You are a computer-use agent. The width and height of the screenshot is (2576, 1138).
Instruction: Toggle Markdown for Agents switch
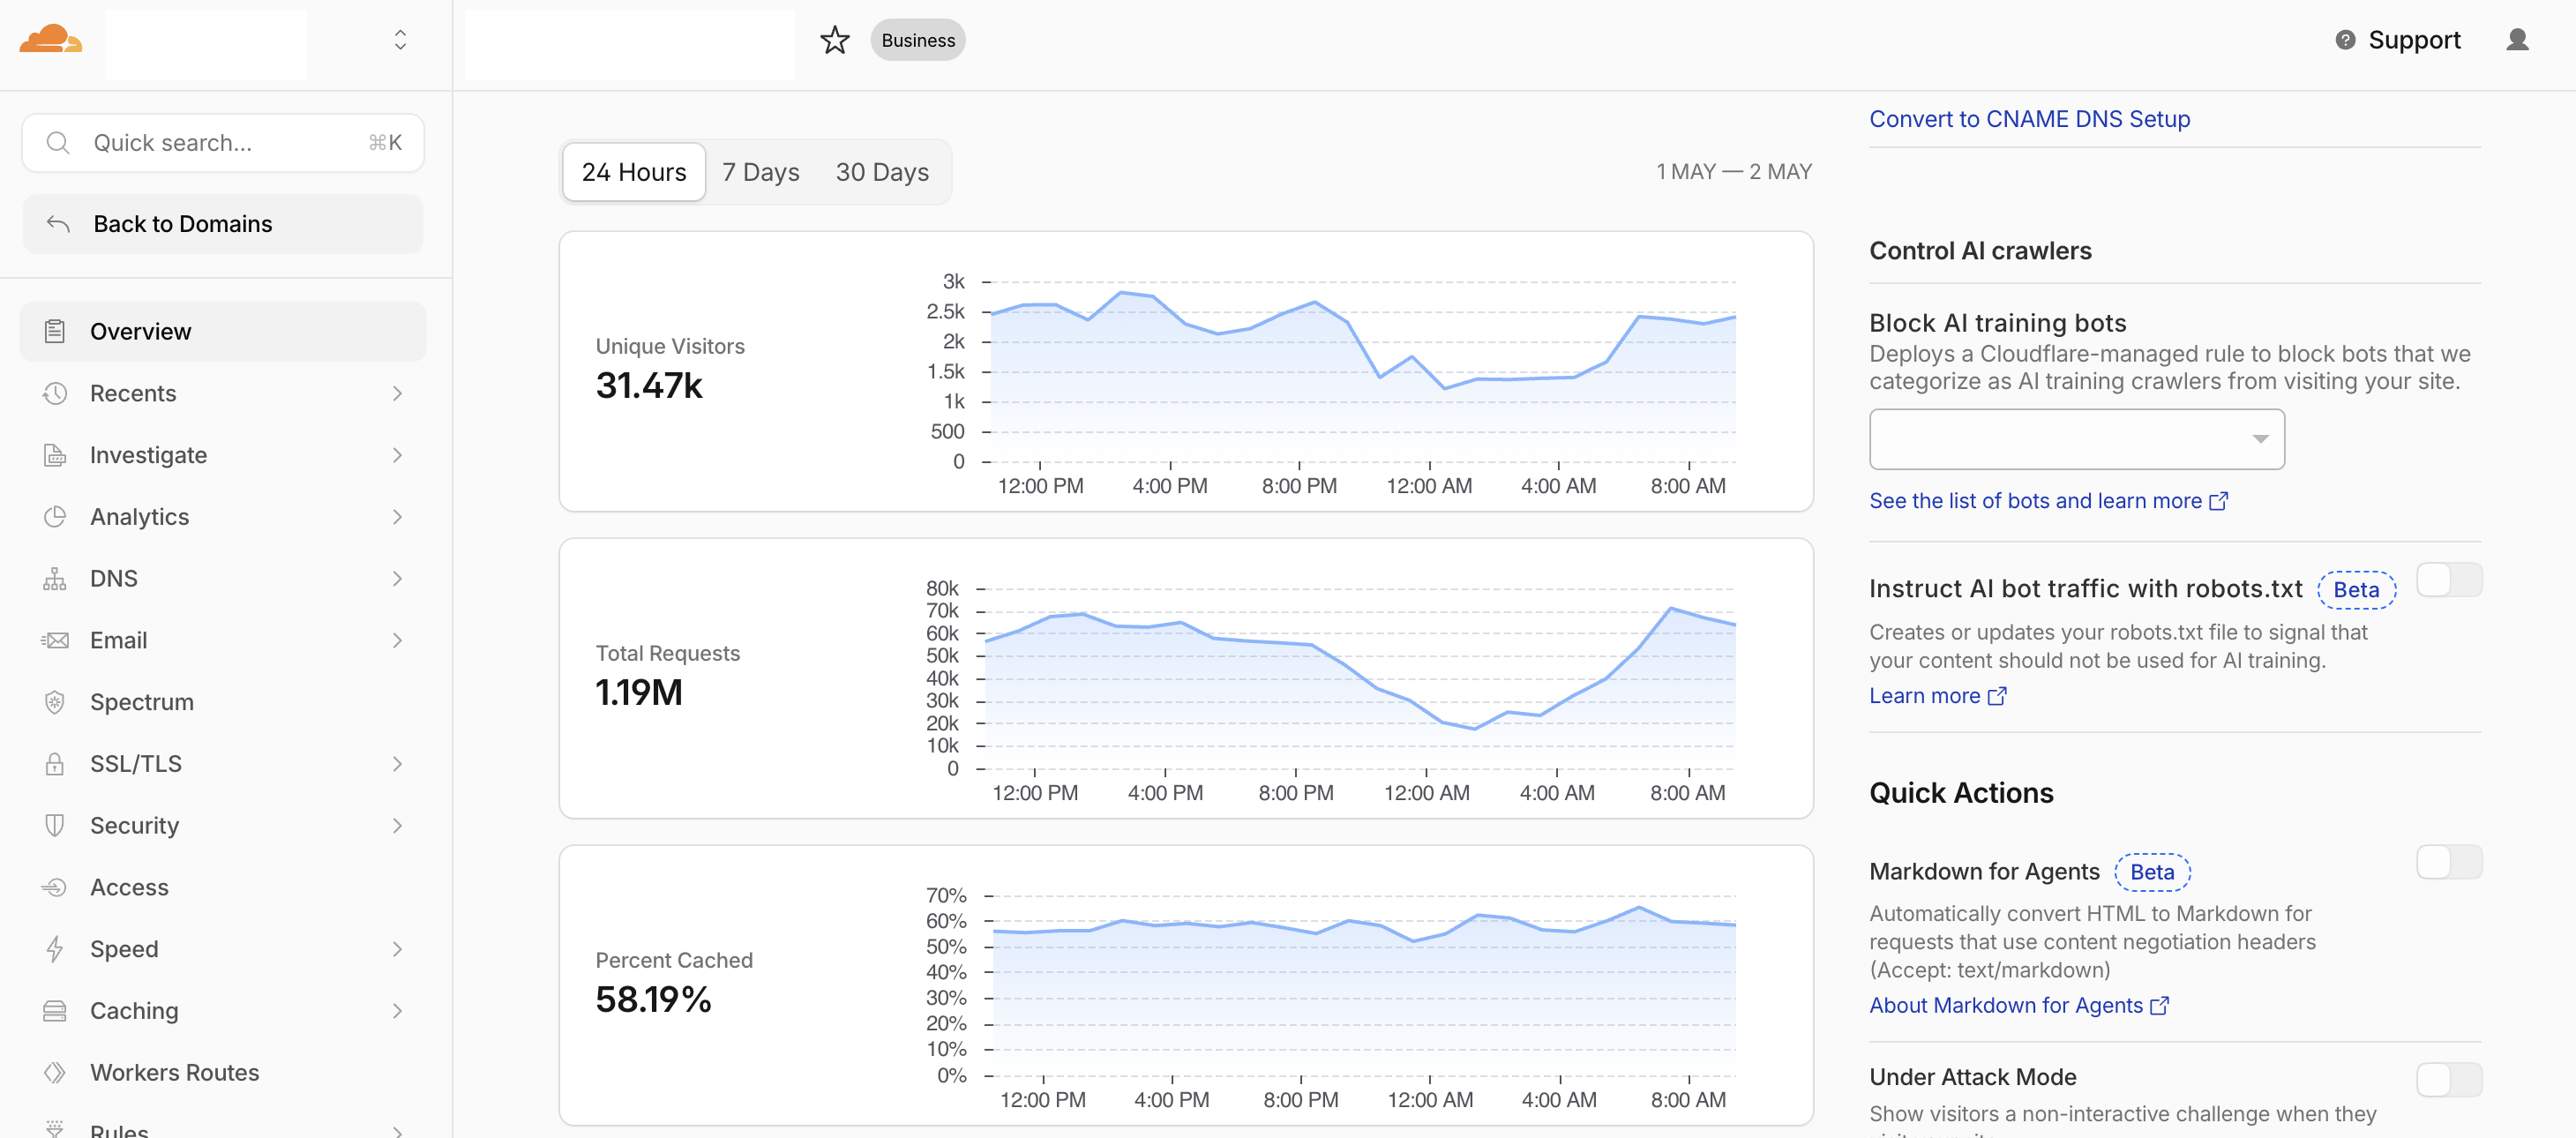click(2448, 862)
